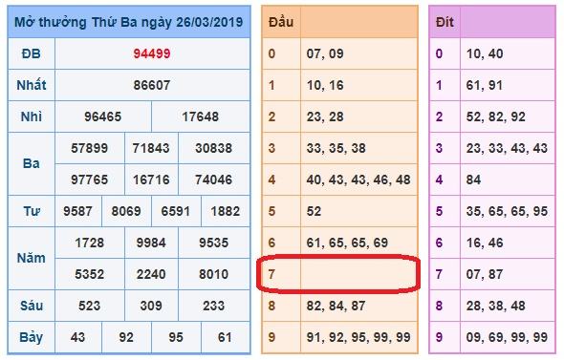Image resolution: width=564 pixels, height=360 pixels.
Task: Select the Nhì prize row label
Action: pos(32,116)
